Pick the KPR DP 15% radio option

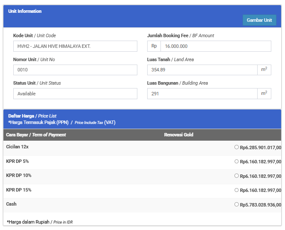[x=237, y=190]
